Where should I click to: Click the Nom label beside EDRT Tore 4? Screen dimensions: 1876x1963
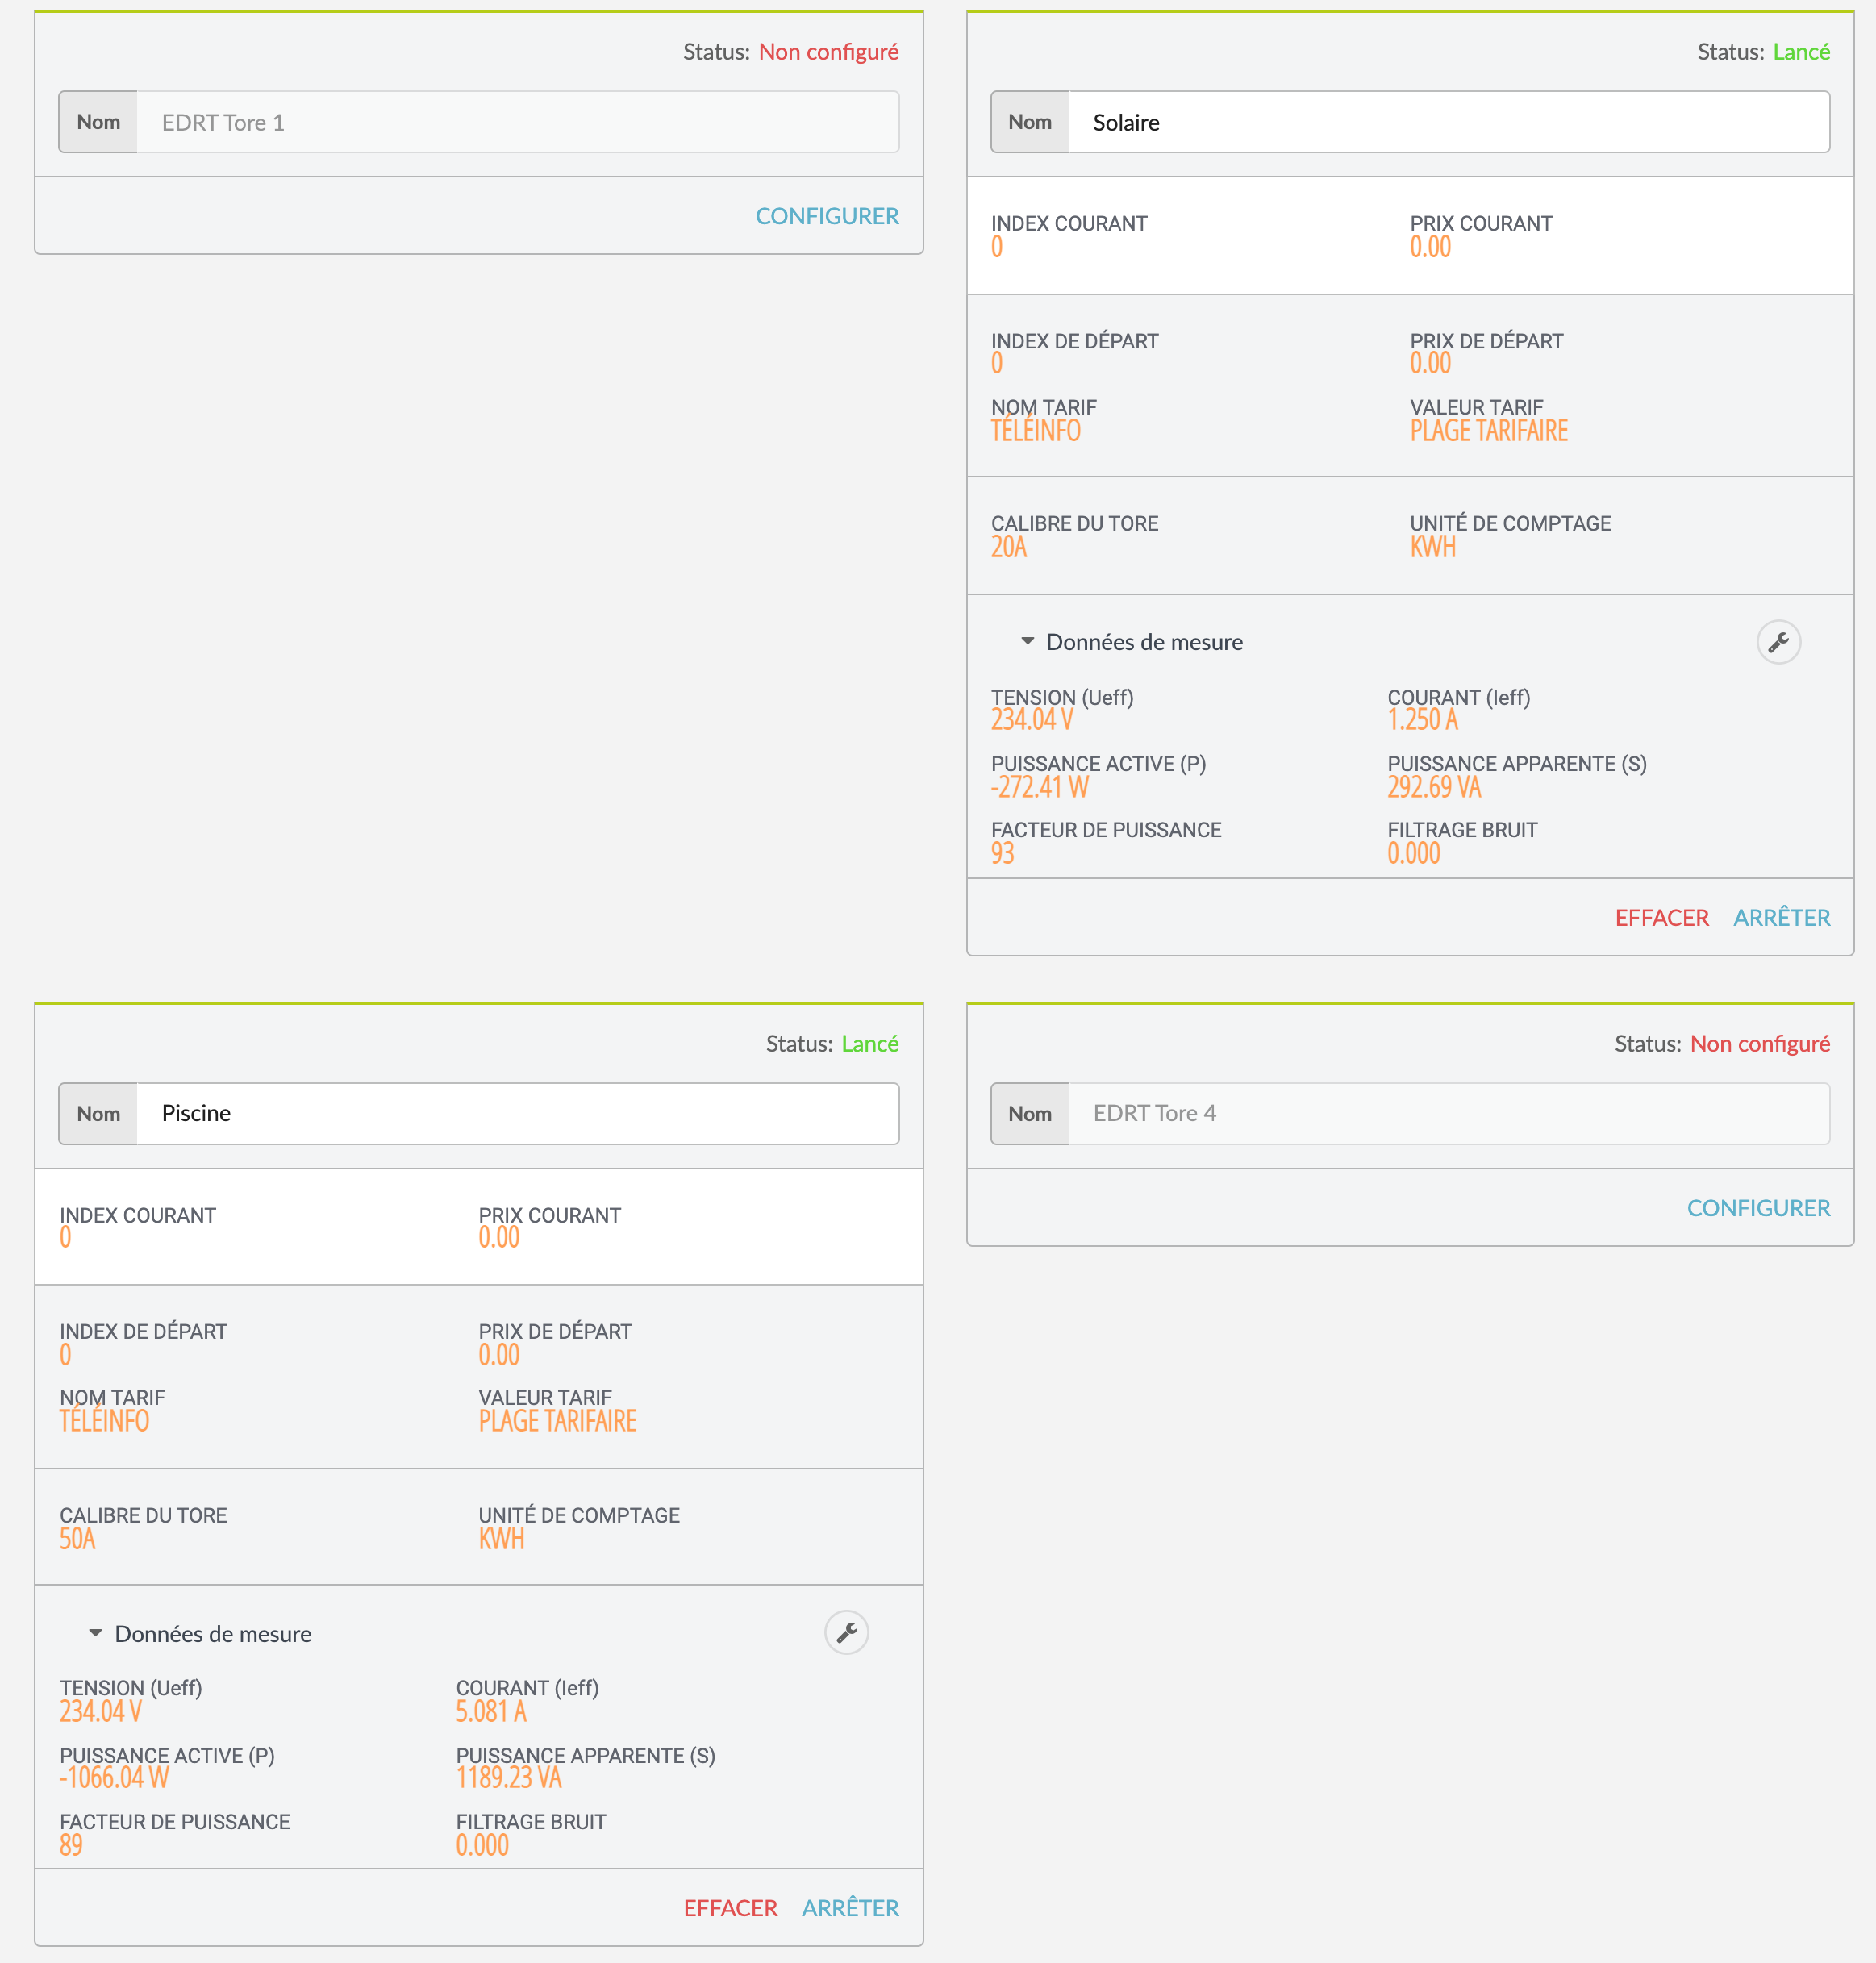click(x=1029, y=1114)
